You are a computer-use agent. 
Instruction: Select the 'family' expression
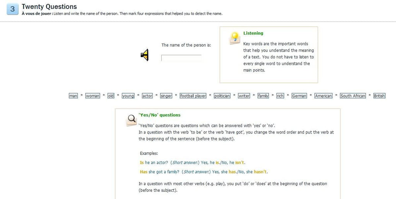[x=263, y=96]
